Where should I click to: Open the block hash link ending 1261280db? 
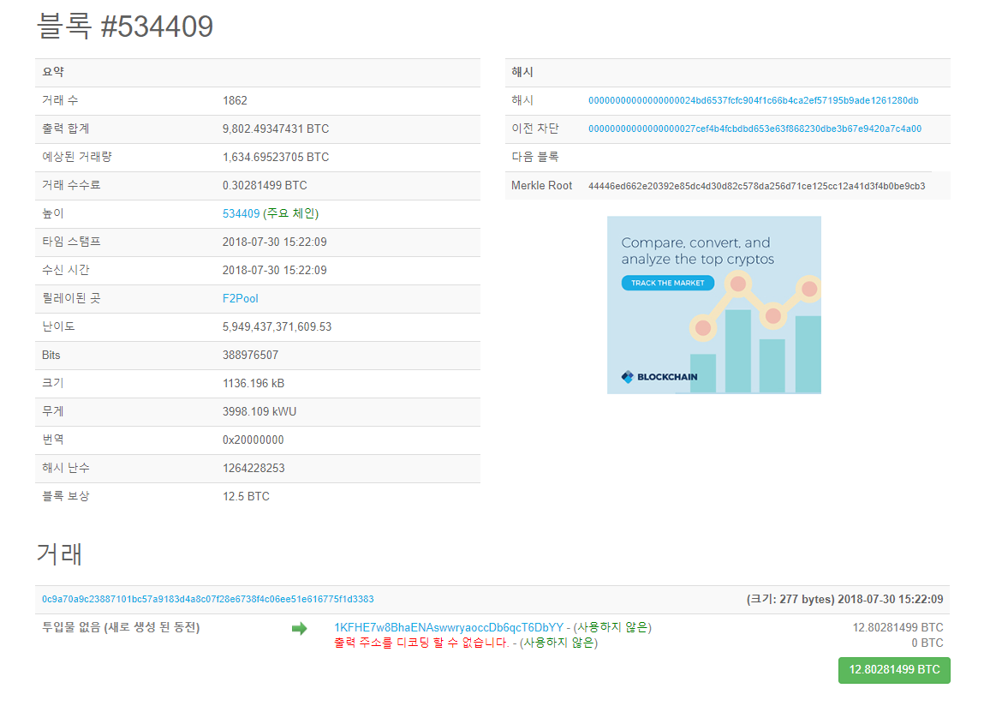click(x=754, y=100)
